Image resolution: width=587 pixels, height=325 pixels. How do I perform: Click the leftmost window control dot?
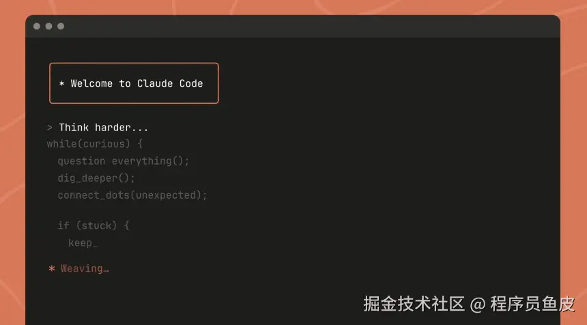(x=37, y=26)
